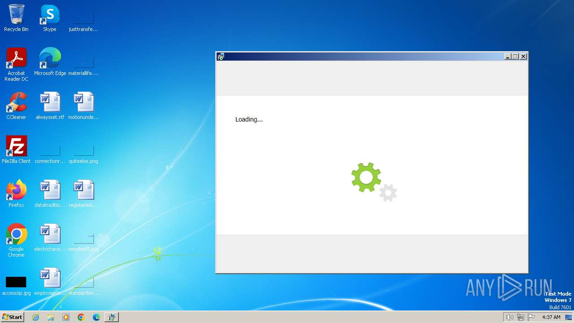Open CCleaner desktop shortcut

[16, 106]
